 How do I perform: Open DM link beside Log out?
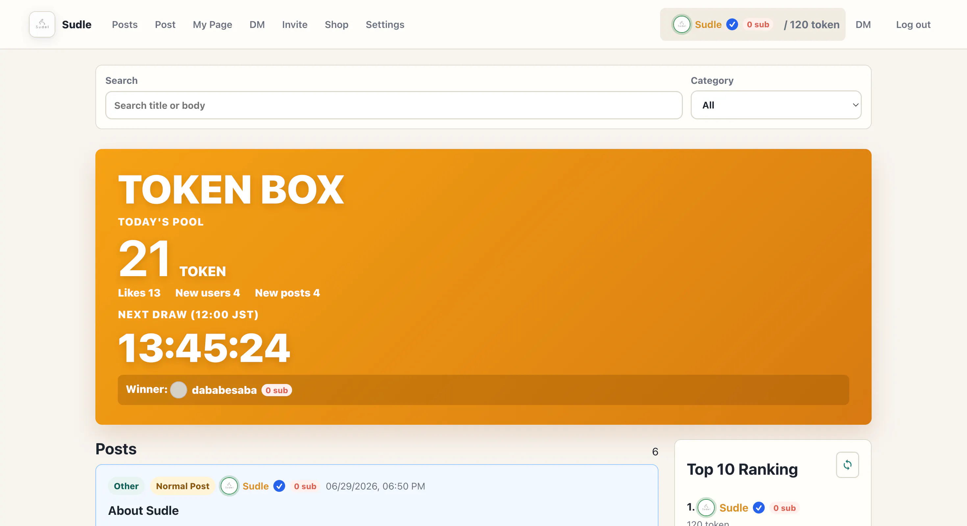863,24
